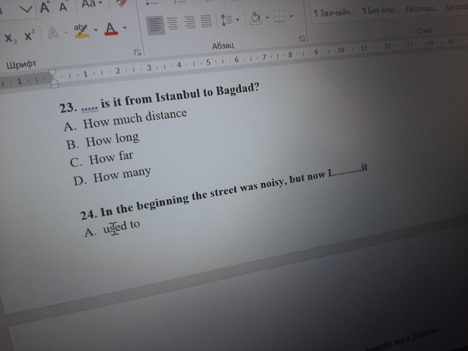The height and width of the screenshot is (351, 468).
Task: Open text effects outlined A icon
Action: 53,33
